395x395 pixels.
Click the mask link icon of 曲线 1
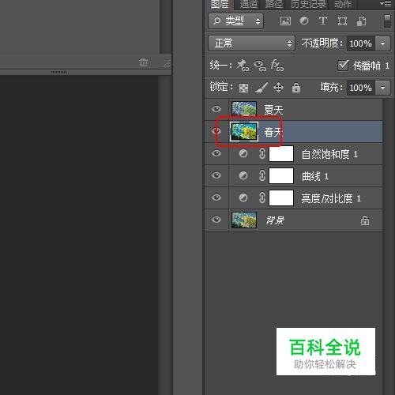tap(262, 175)
